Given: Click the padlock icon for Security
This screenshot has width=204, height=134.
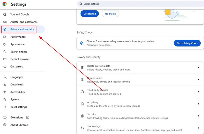Looking at the screenshot, I should (82, 116).
